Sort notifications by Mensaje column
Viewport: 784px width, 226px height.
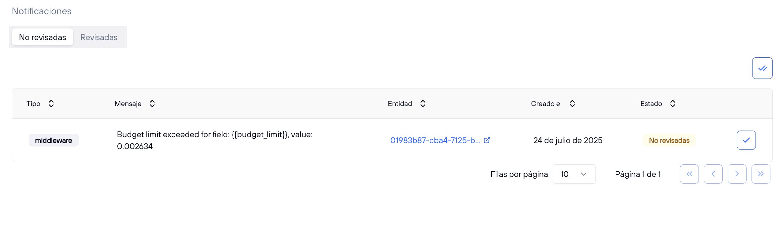[152, 104]
